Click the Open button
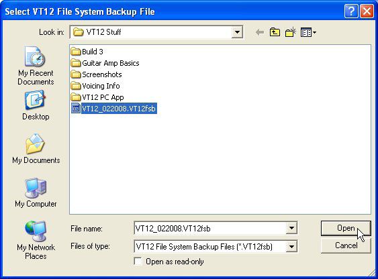The height and width of the screenshot is (279, 378). [346, 228]
